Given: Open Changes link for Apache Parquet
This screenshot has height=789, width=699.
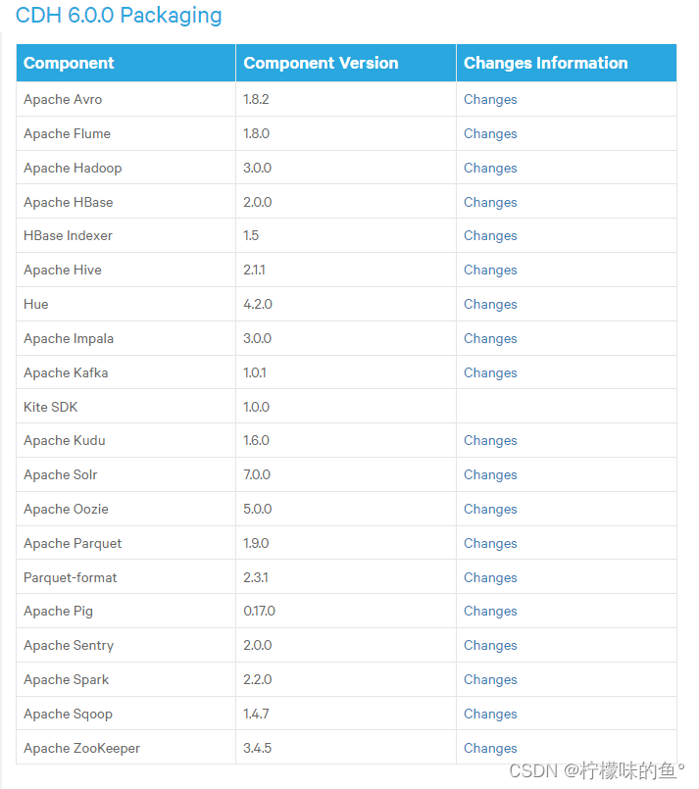Looking at the screenshot, I should (x=490, y=543).
